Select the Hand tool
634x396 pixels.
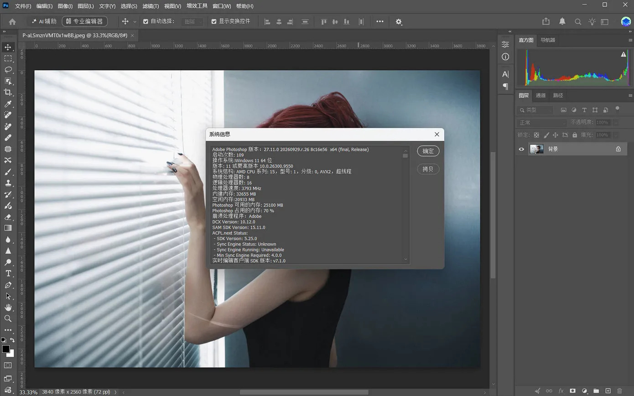8,308
